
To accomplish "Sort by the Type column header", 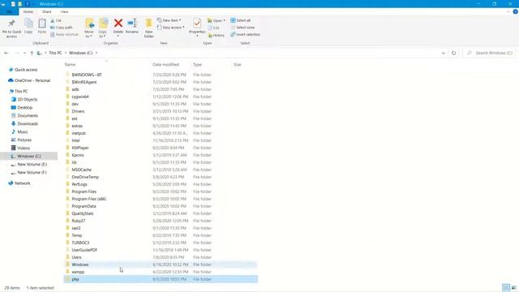I will click(198, 65).
